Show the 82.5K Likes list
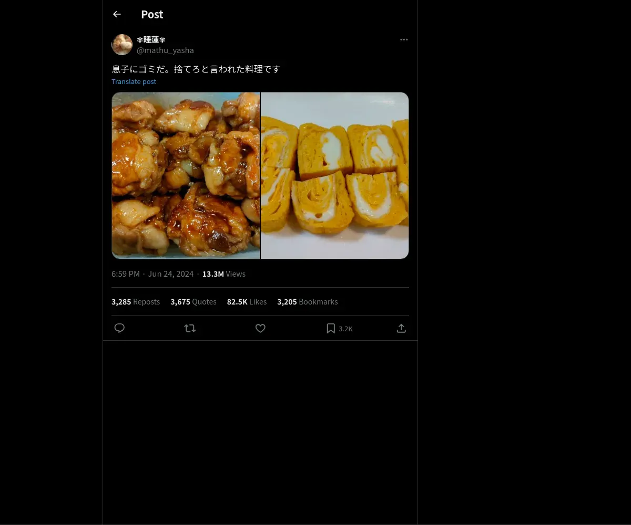Screen dimensions: 631x525 (247, 302)
